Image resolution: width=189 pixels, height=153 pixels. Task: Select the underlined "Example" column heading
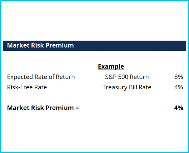click(111, 66)
